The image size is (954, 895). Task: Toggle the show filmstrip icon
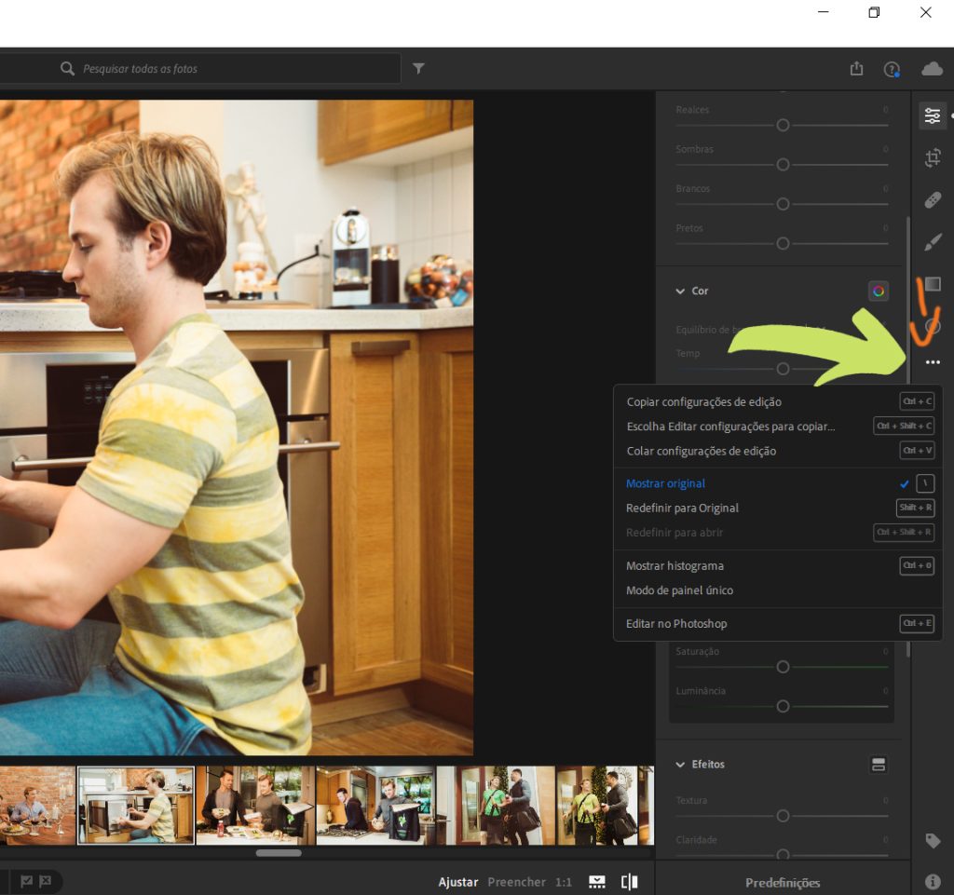[597, 882]
